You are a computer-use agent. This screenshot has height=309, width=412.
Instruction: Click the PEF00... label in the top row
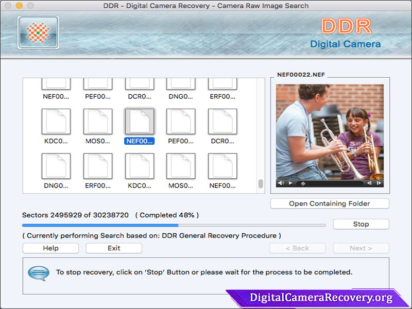click(98, 96)
